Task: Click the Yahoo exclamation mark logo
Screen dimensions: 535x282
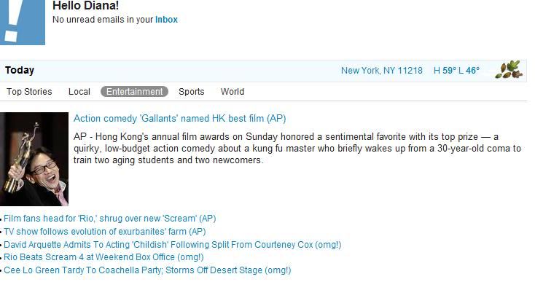Action: pos(22,22)
